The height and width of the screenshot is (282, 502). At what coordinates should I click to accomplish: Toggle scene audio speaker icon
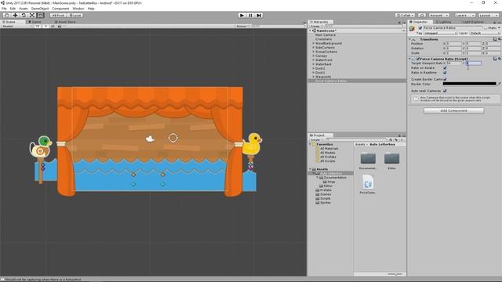click(x=53, y=26)
